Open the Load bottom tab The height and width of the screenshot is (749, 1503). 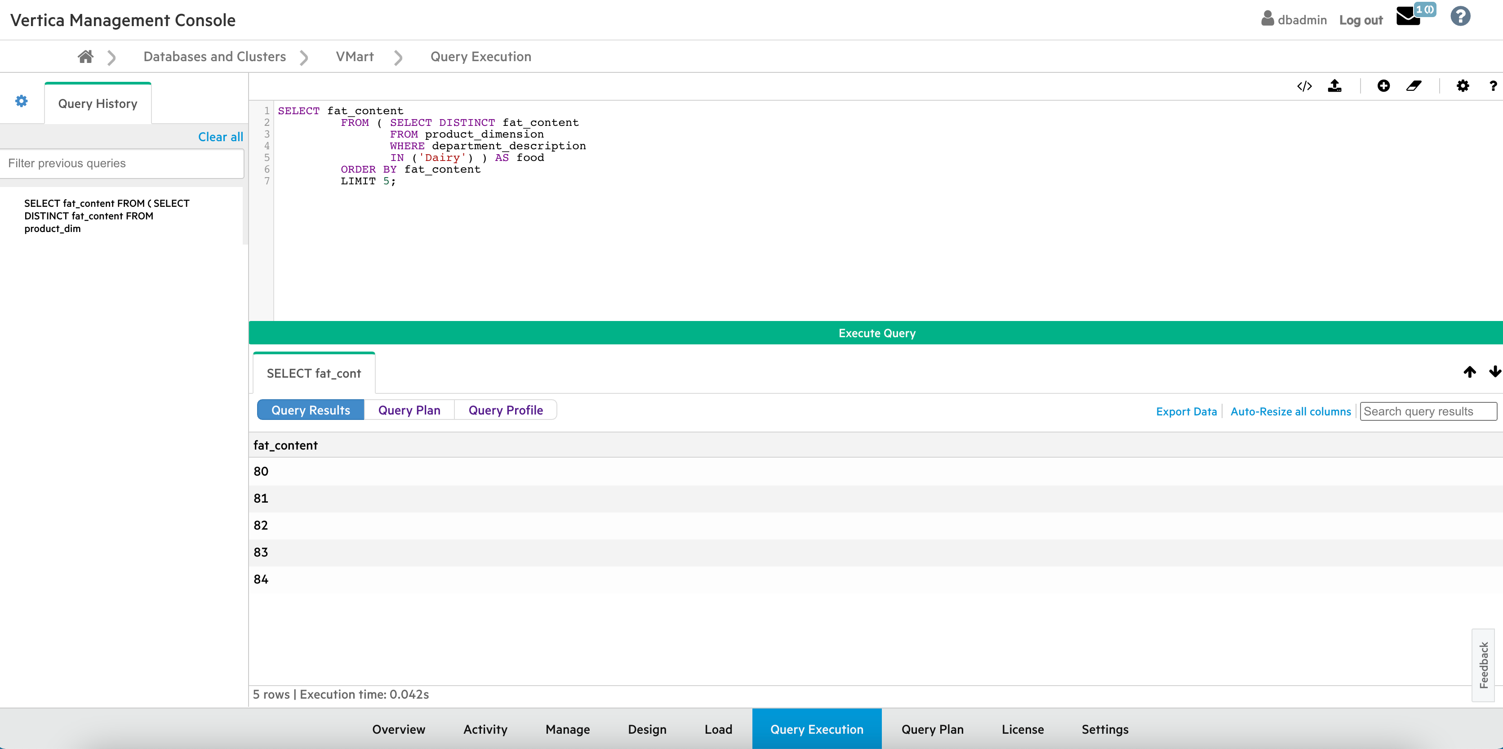[x=718, y=729]
